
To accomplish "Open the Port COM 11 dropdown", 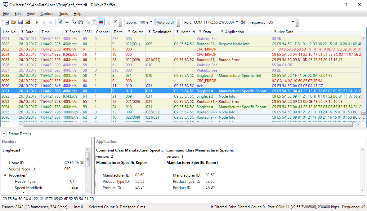I will pos(237,22).
